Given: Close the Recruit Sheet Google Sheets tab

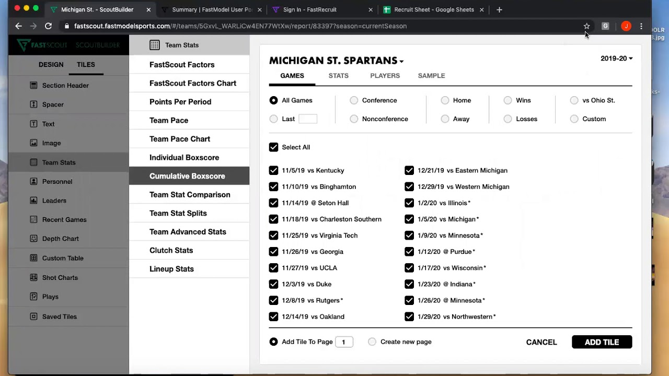Looking at the screenshot, I should pos(482,9).
